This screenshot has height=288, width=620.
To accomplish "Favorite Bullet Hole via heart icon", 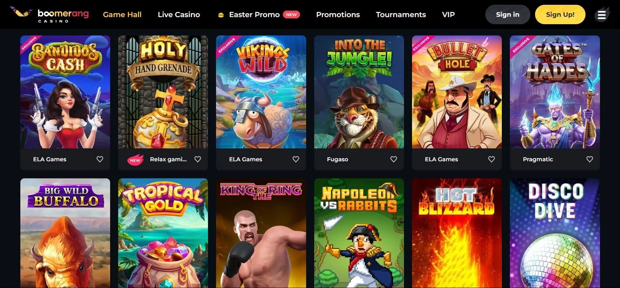I will click(491, 159).
